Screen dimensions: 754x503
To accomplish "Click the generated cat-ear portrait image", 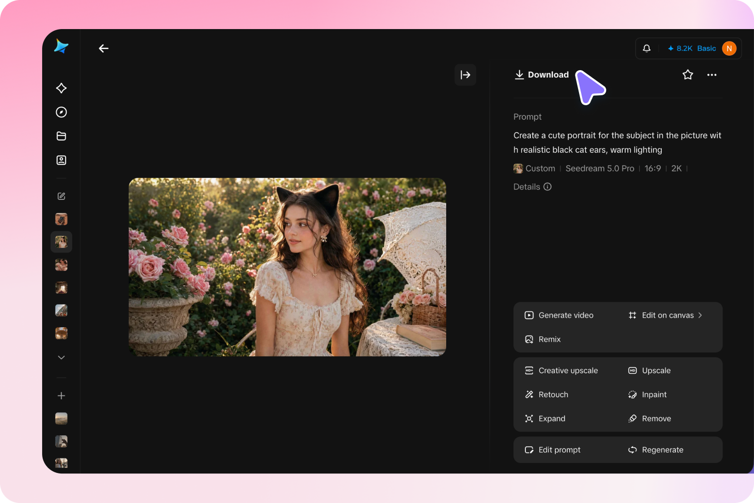I will point(287,267).
